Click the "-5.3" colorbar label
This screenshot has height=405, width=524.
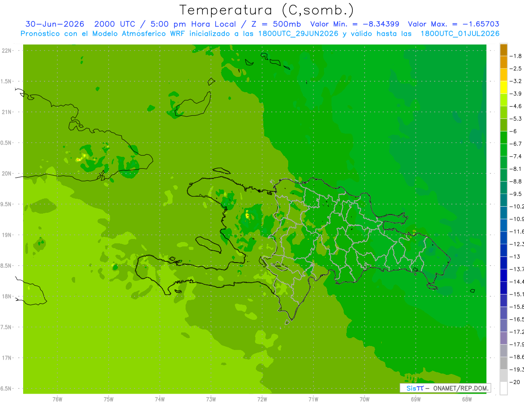[516, 119]
